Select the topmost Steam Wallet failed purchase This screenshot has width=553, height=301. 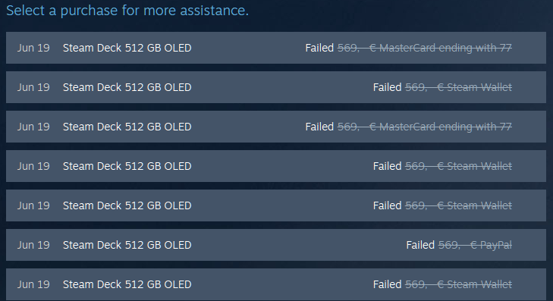(x=276, y=87)
